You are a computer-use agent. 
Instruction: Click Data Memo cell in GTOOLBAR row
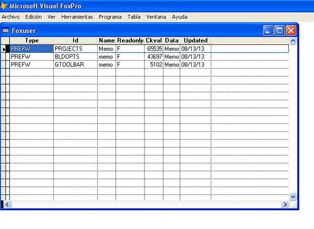click(172, 65)
